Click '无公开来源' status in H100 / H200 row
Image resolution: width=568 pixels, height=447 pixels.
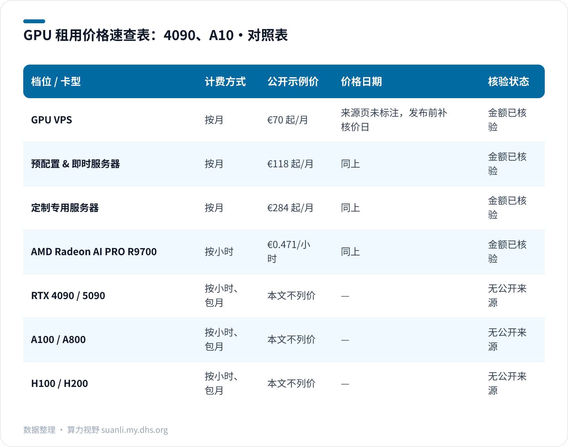tap(507, 383)
